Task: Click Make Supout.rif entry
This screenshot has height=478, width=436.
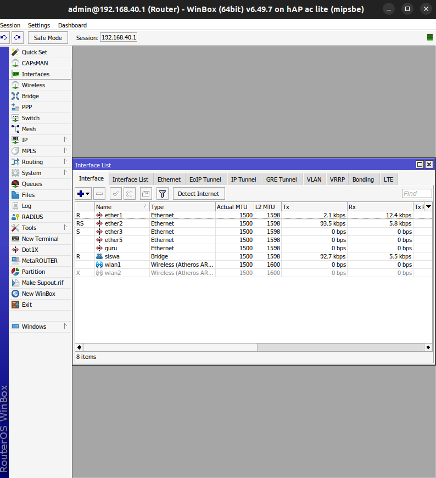Action: pos(40,283)
